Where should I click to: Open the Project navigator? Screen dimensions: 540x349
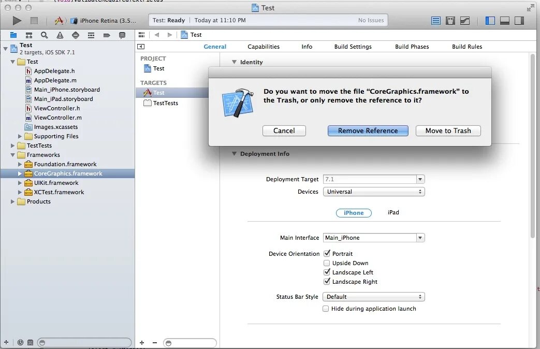pos(13,35)
